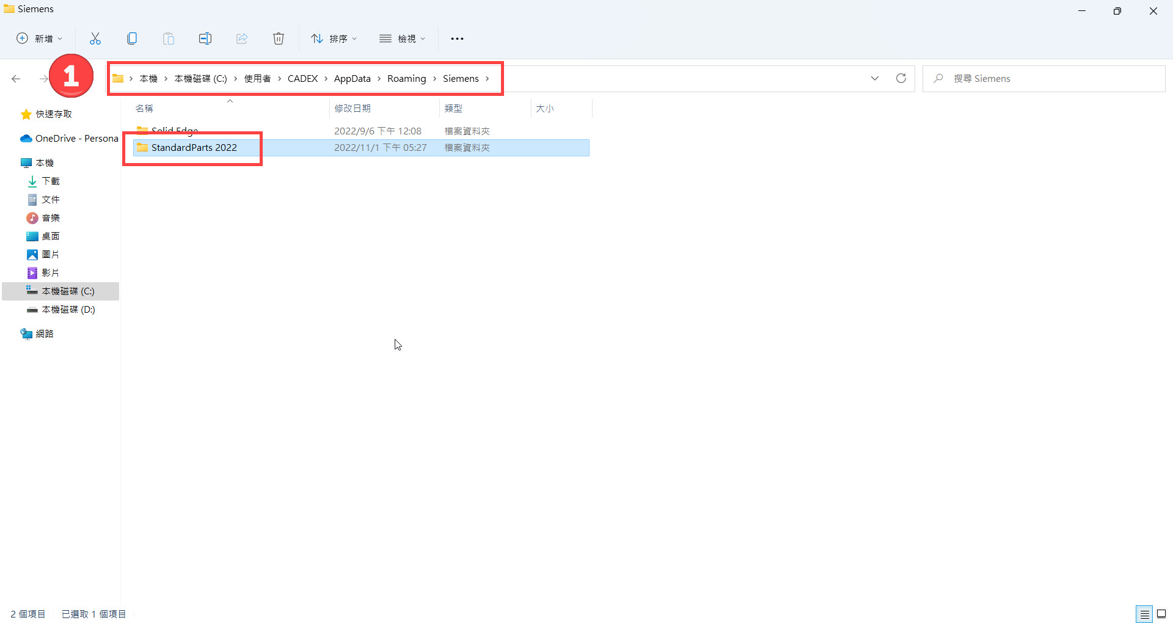Viewport: 1173px width, 623px height.
Task: Click the Refresh button beside address bar
Action: [901, 78]
